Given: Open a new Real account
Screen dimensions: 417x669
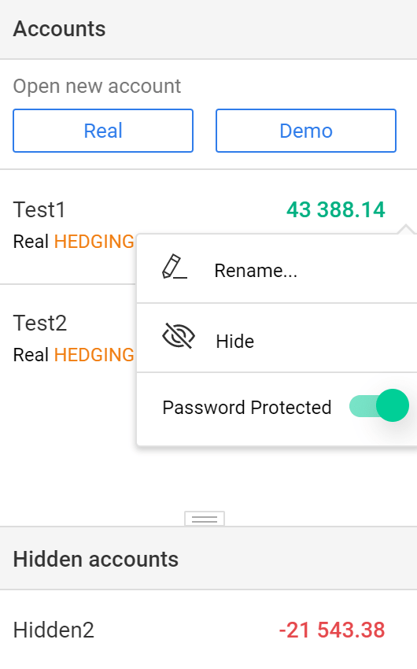Looking at the screenshot, I should coord(103,131).
